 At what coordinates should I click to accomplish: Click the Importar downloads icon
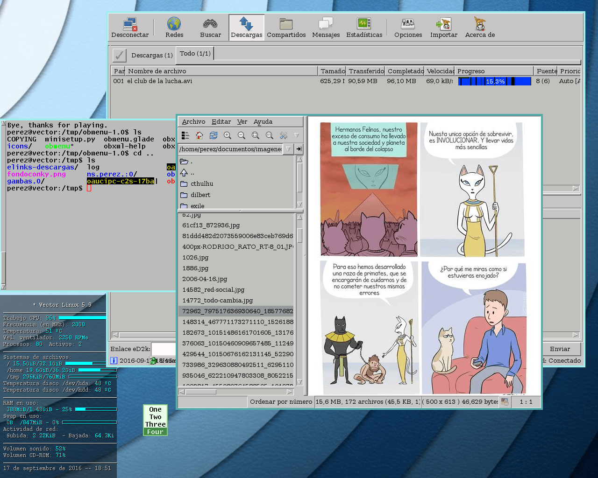tap(443, 28)
